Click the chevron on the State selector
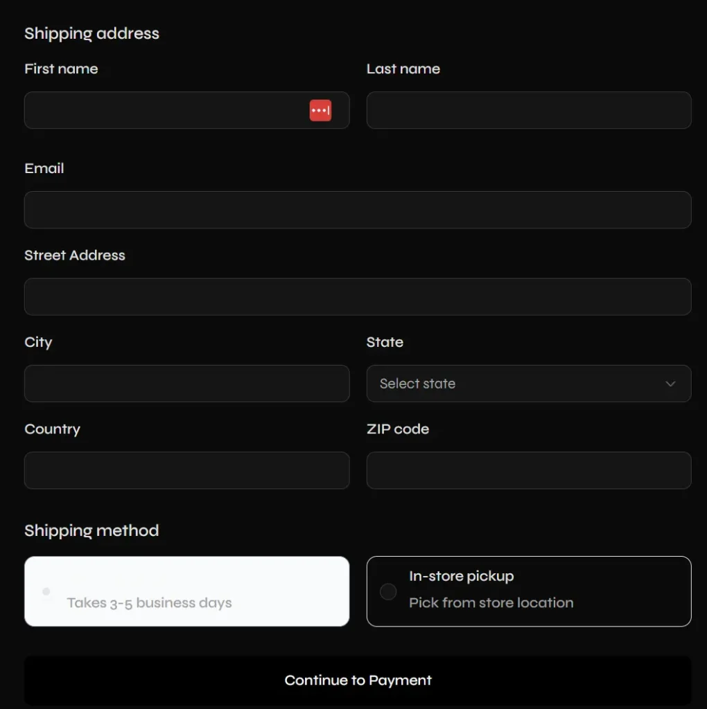 [670, 384]
